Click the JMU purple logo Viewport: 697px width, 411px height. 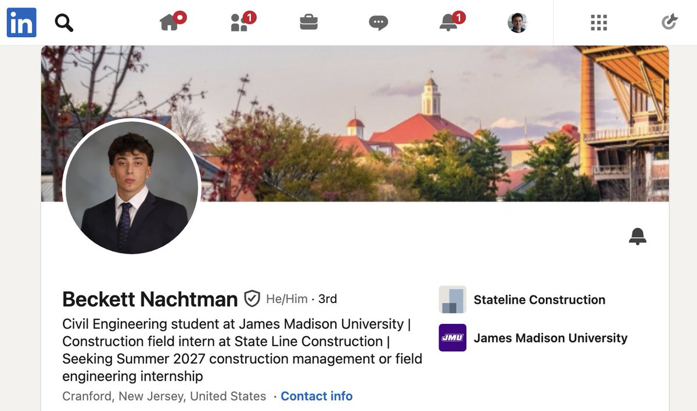(x=452, y=338)
